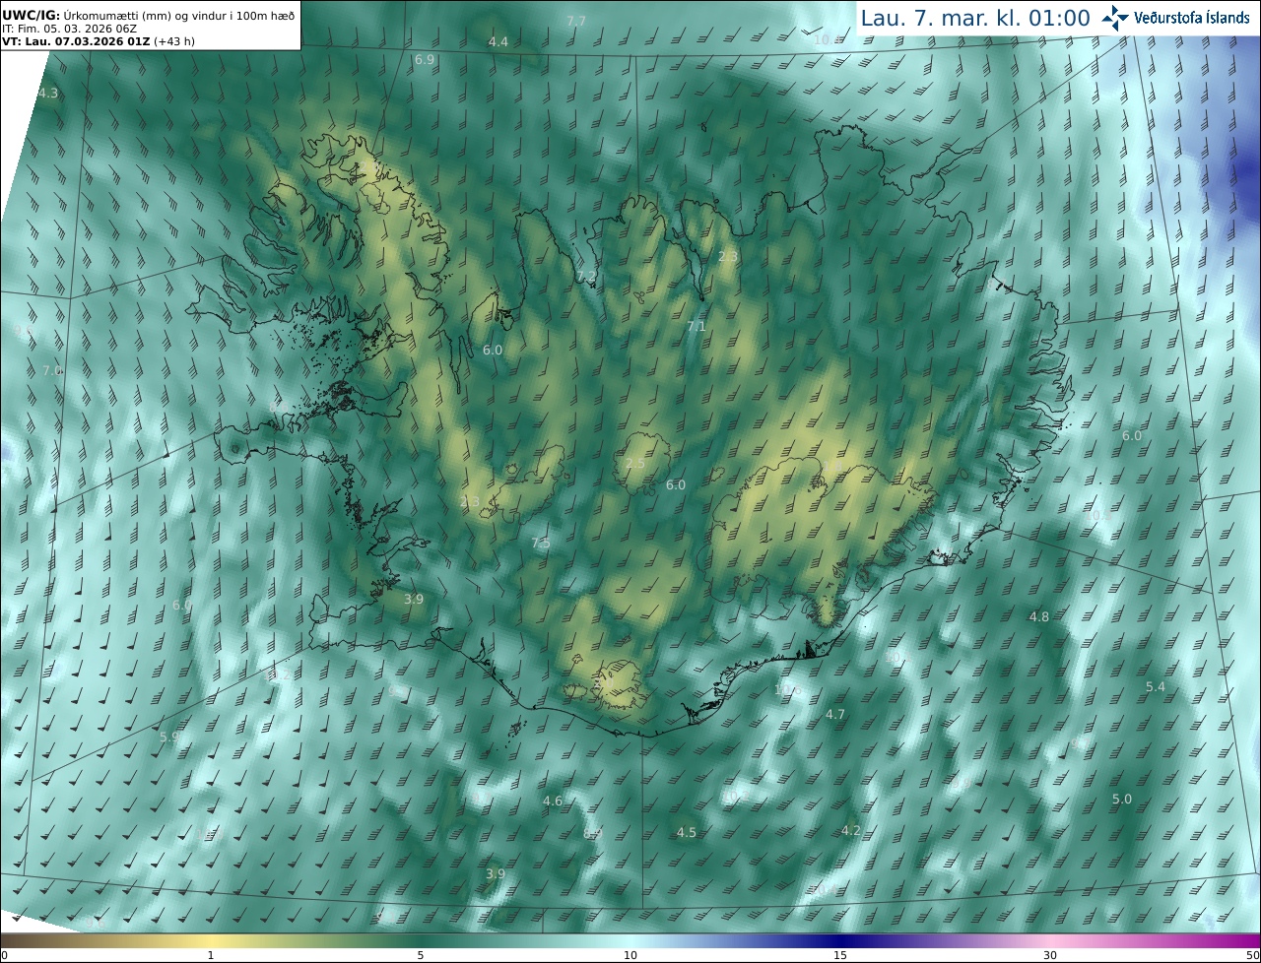Viewport: 1261px width, 963px height.
Task: Click the 15 label on the color scale
Action: [840, 956]
